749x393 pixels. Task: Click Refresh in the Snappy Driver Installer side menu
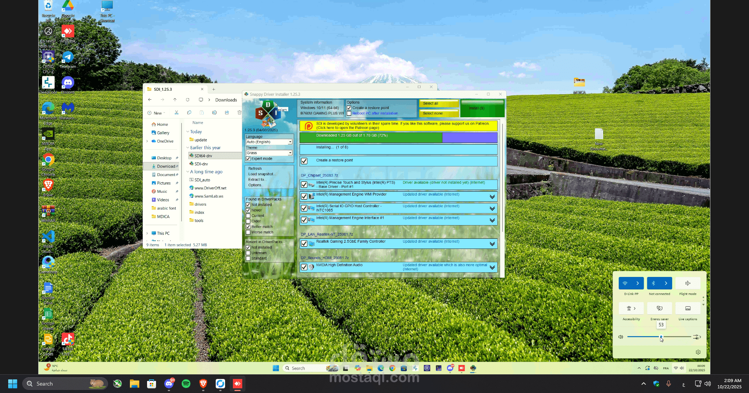click(255, 169)
